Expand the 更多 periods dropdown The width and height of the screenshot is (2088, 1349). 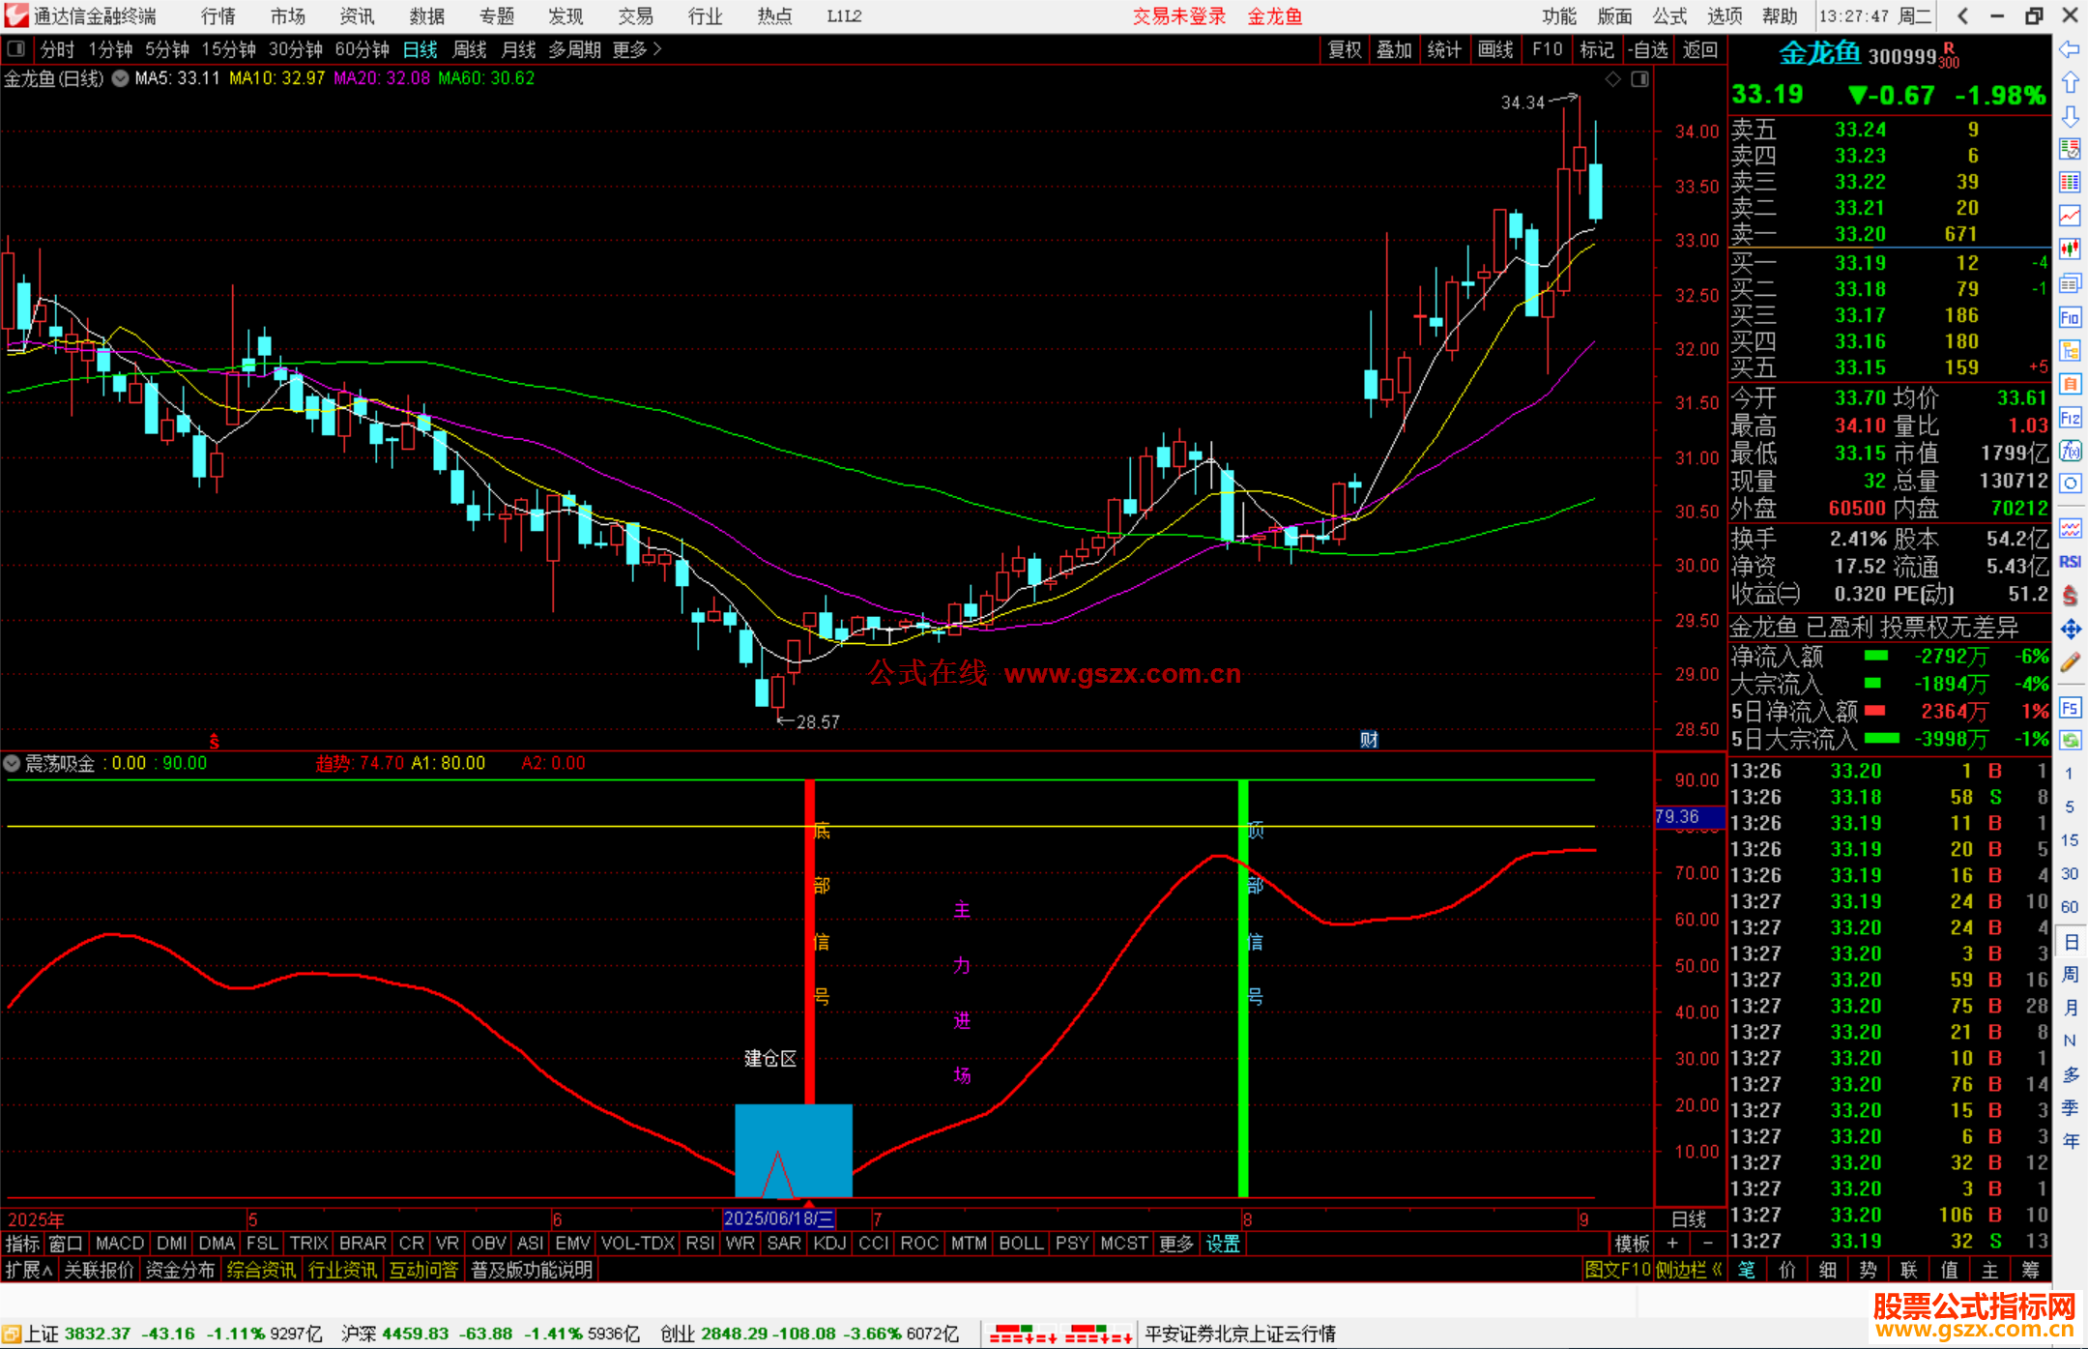637,49
